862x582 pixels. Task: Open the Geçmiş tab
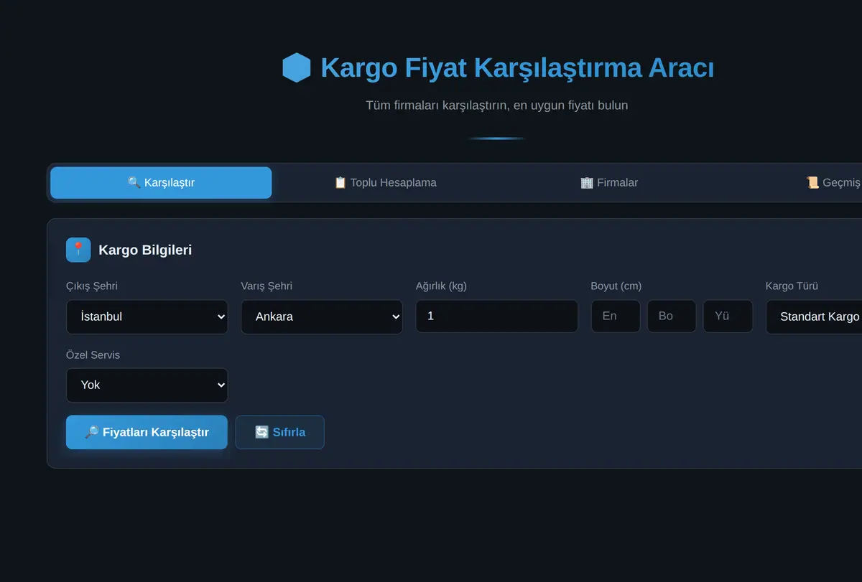[833, 182]
